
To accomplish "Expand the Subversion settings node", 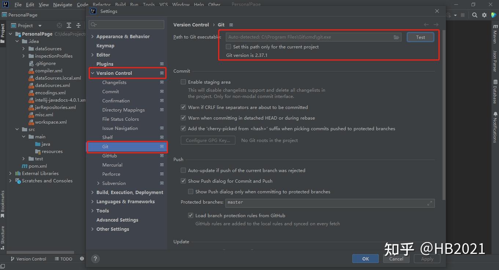I will pyautogui.click(x=98, y=183).
